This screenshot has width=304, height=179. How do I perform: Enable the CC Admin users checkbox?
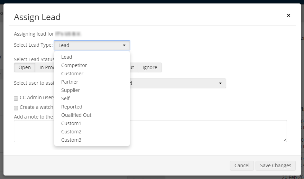(x=16, y=98)
